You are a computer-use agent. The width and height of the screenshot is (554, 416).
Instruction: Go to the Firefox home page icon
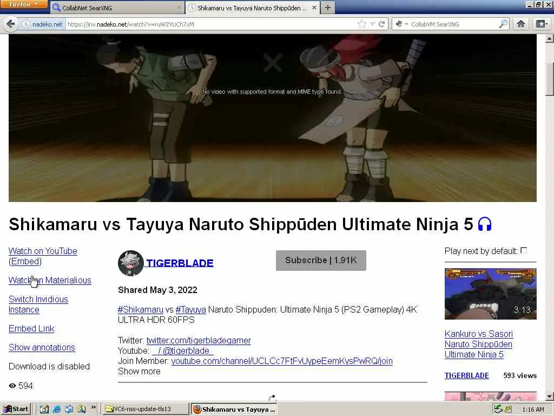[x=521, y=24]
